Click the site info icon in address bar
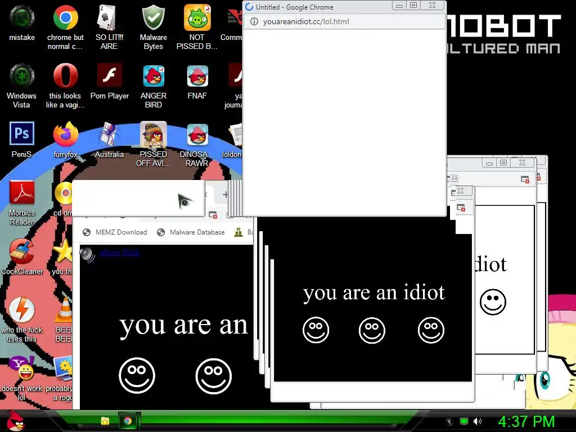The height and width of the screenshot is (432, 576). coord(254,22)
